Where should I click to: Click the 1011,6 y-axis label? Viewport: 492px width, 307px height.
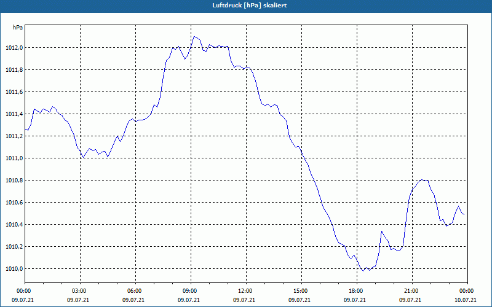click(x=14, y=91)
